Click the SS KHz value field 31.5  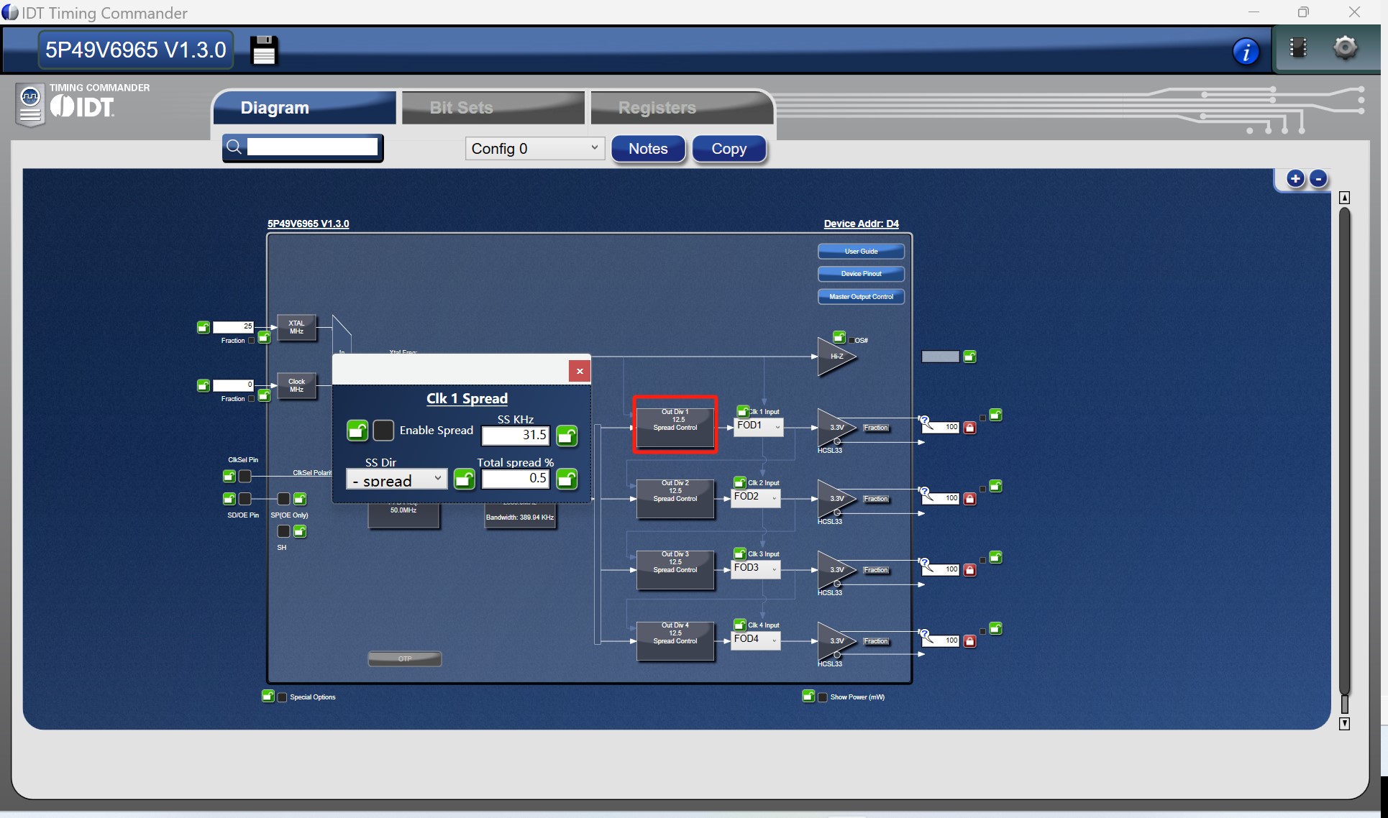coord(516,436)
